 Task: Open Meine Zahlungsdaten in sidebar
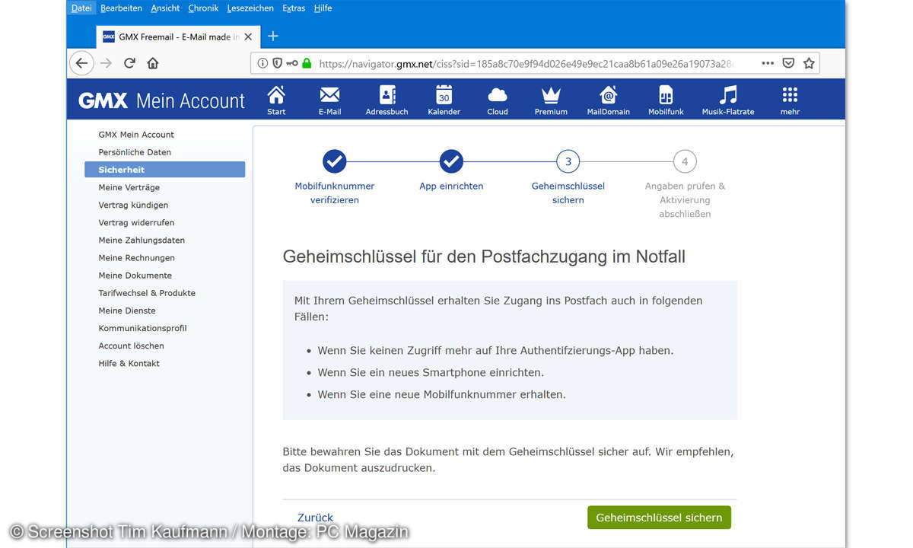142,240
